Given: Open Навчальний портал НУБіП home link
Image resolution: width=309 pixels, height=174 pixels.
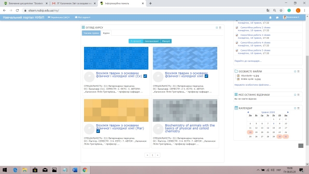Looking at the screenshot, I should pos(24,17).
